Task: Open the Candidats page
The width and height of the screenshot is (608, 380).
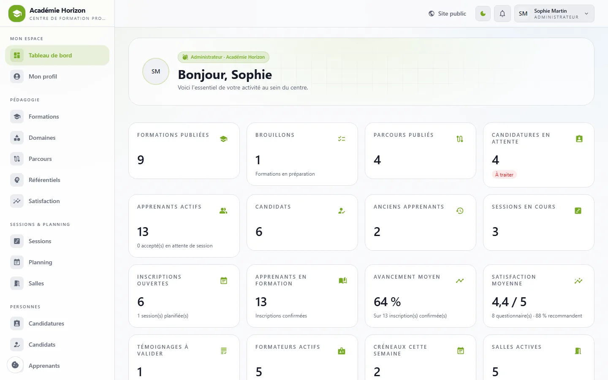Action: [x=57, y=345]
